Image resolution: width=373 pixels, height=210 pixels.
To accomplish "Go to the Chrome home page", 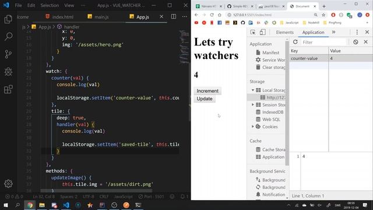I will (x=220, y=15).
